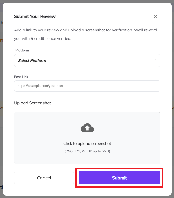The width and height of the screenshot is (174, 198).
Task: Select the Platform field label
Action: click(x=22, y=50)
